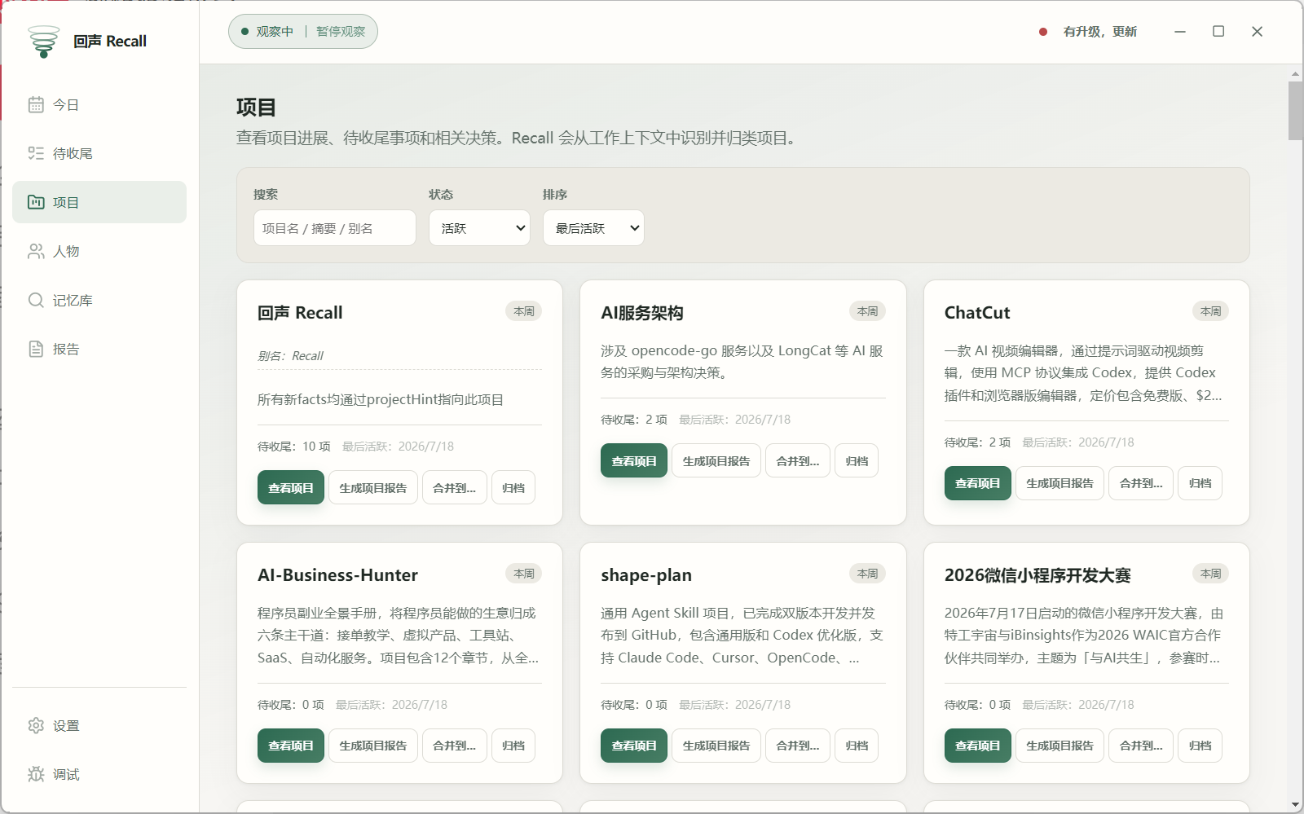Viewport: 1304px width, 814px height.
Task: Click the scrollbar up arrow
Action: tap(1296, 73)
